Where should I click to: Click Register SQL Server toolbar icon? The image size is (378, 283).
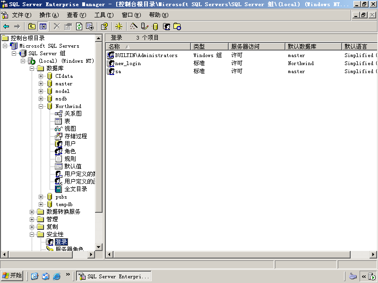point(145,26)
